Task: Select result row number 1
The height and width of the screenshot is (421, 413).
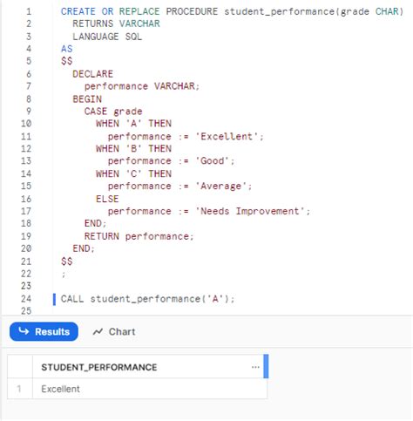Action: tap(19, 389)
